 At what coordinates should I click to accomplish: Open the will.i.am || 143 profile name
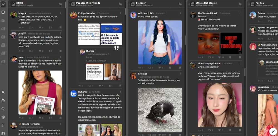tap(146, 13)
